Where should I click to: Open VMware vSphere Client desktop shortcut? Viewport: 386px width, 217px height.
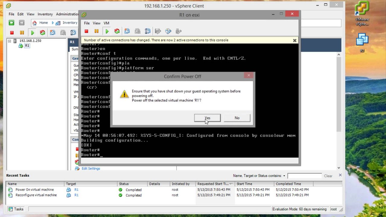(362, 14)
